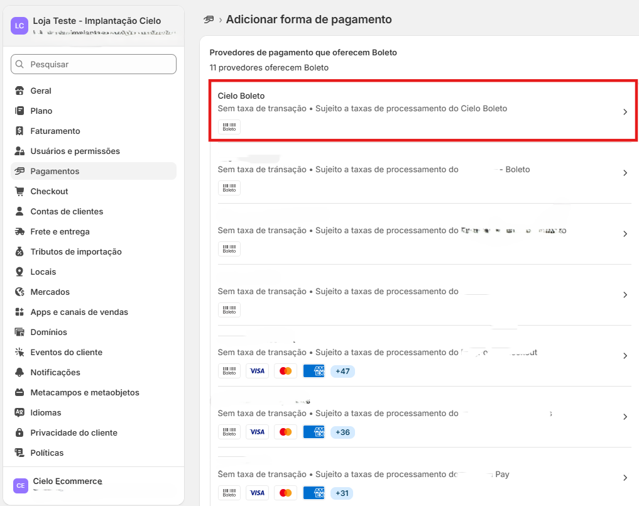Image resolution: width=639 pixels, height=506 pixels.
Task: Click the Pagamentos hand-payment sidebar icon
Action: 19,171
